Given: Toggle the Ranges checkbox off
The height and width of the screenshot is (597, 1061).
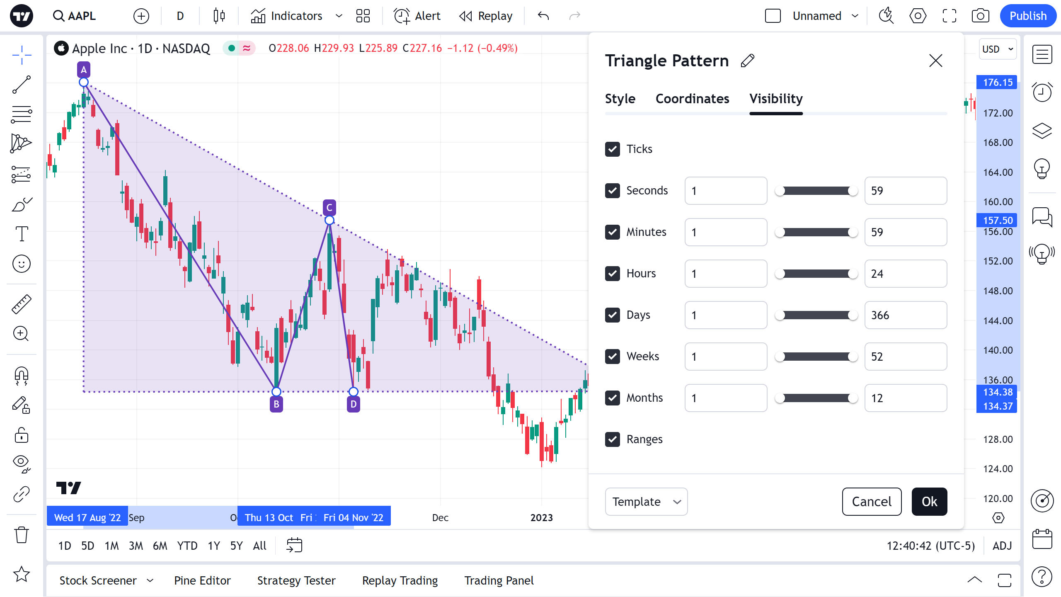Looking at the screenshot, I should pyautogui.click(x=613, y=439).
